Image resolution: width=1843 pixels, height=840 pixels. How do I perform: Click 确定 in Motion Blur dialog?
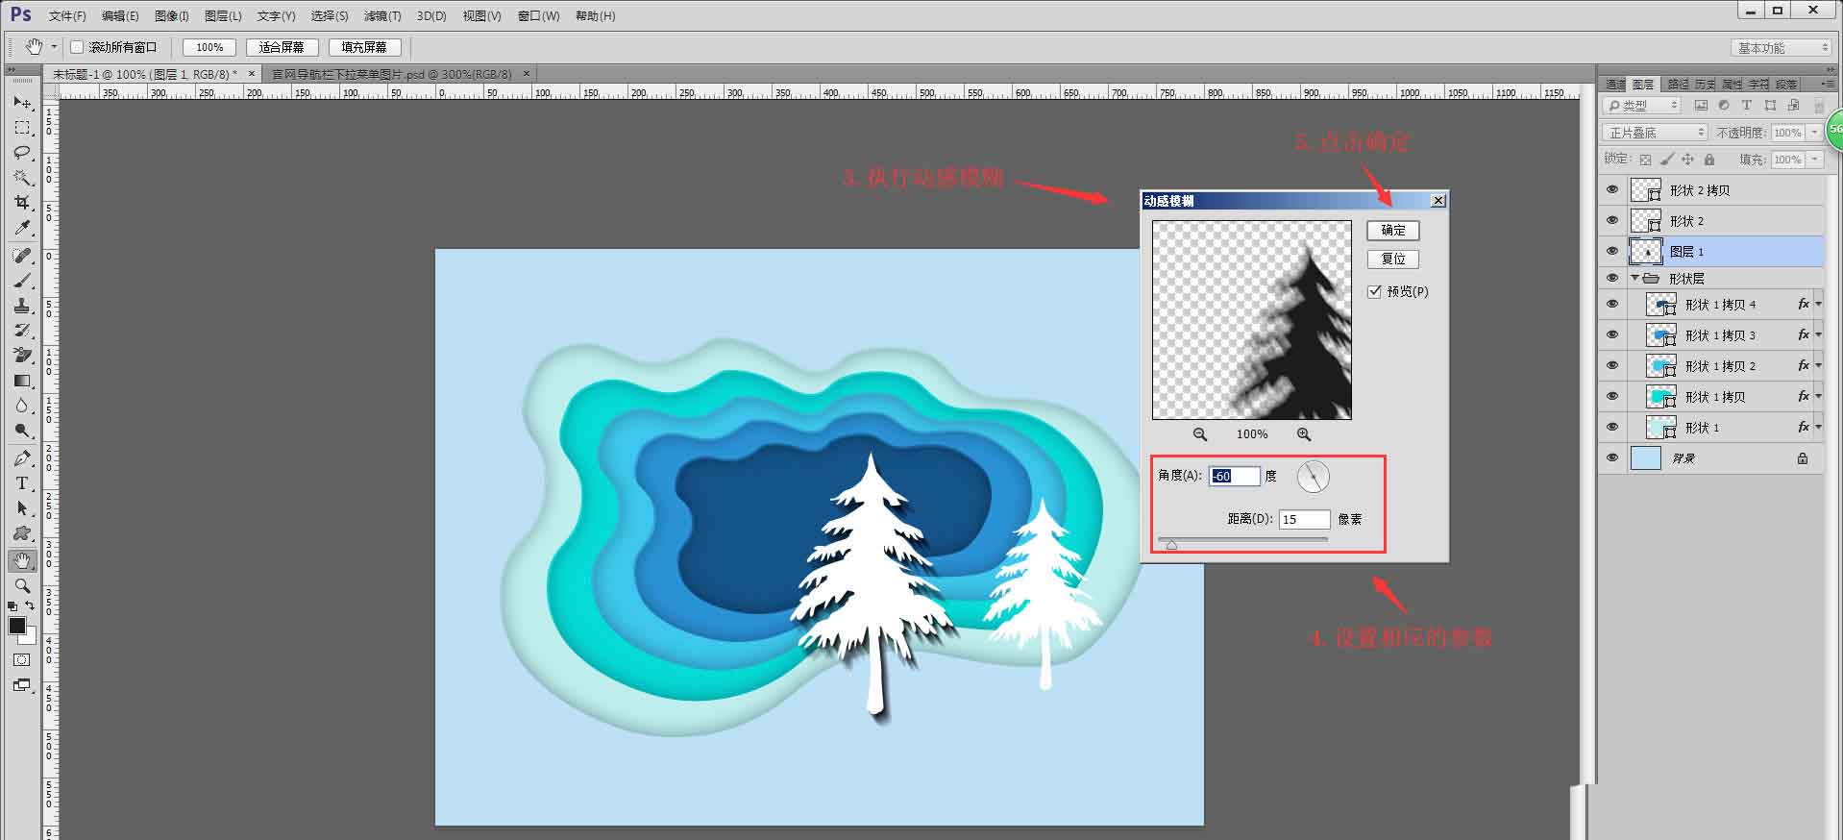point(1393,231)
